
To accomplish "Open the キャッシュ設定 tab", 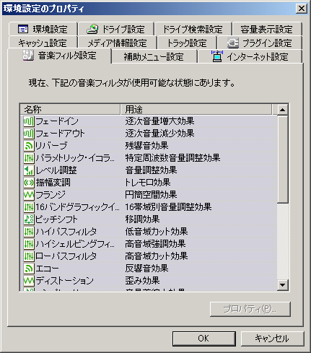I will click(x=43, y=43).
